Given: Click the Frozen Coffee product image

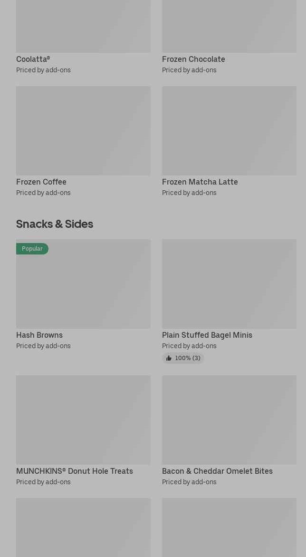Looking at the screenshot, I should [83, 130].
